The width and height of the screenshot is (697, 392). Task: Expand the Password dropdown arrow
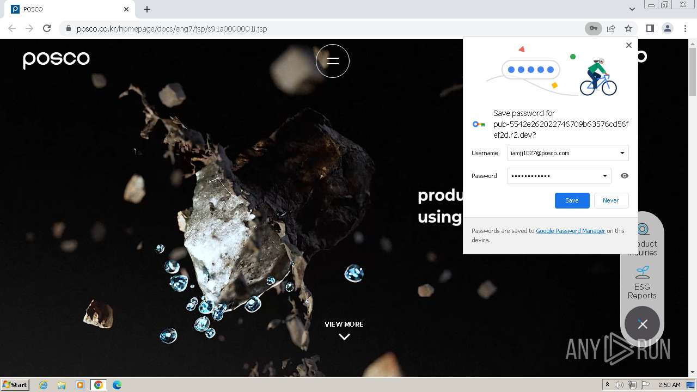pyautogui.click(x=604, y=176)
